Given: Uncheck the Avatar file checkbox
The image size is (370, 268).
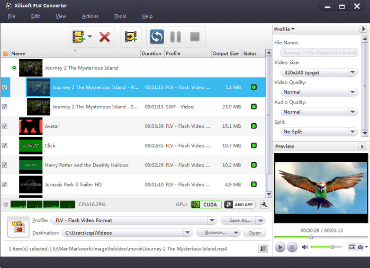Looking at the screenshot, I should pos(5,126).
